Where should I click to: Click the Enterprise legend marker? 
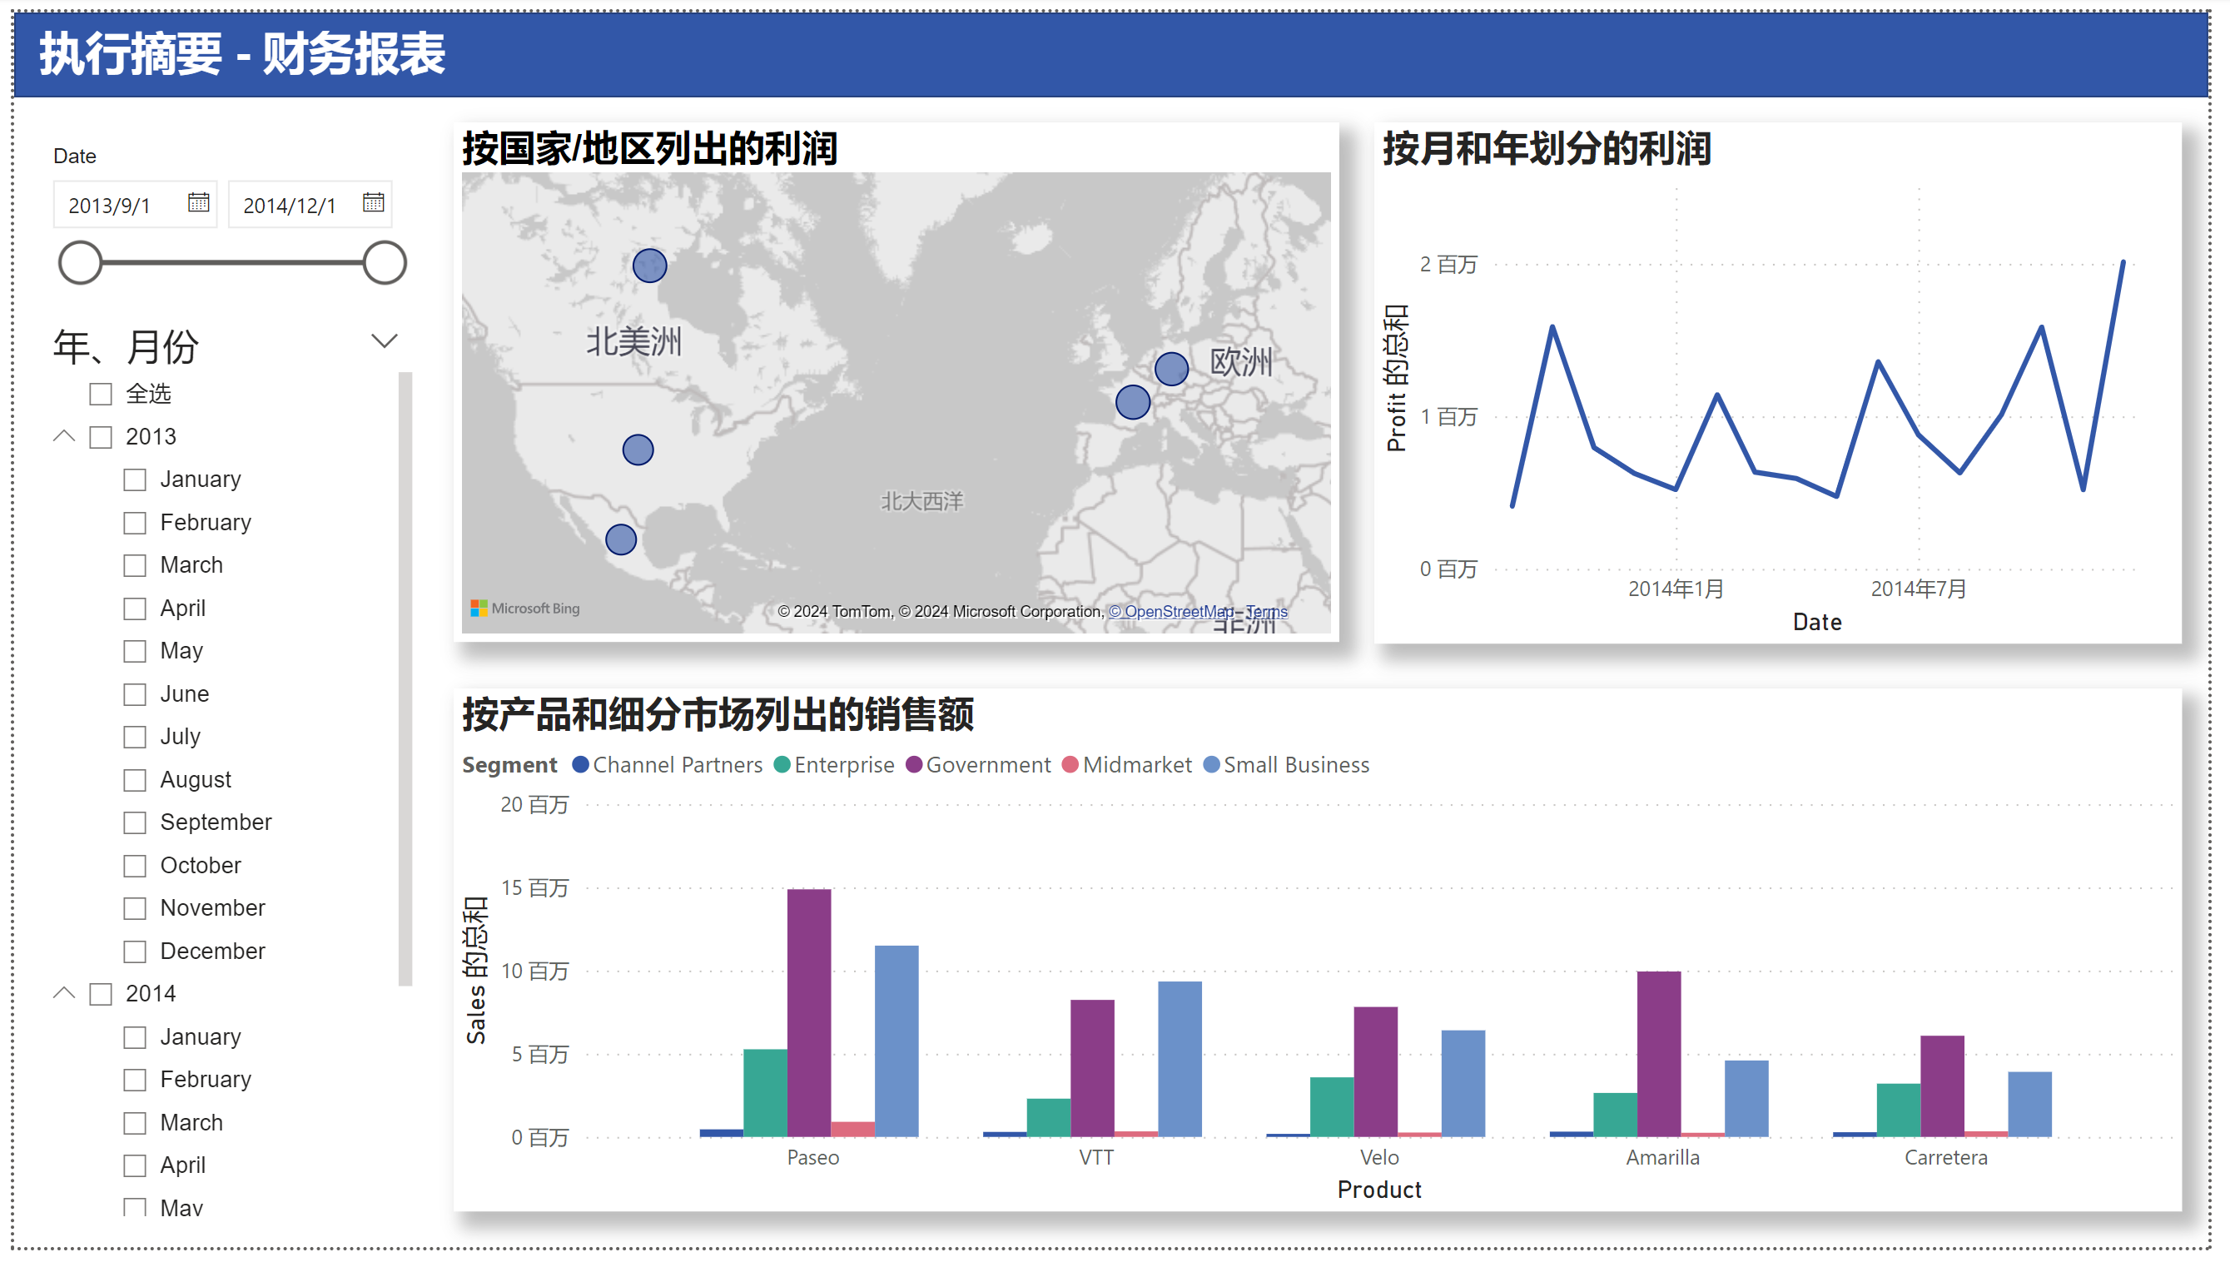point(782,765)
